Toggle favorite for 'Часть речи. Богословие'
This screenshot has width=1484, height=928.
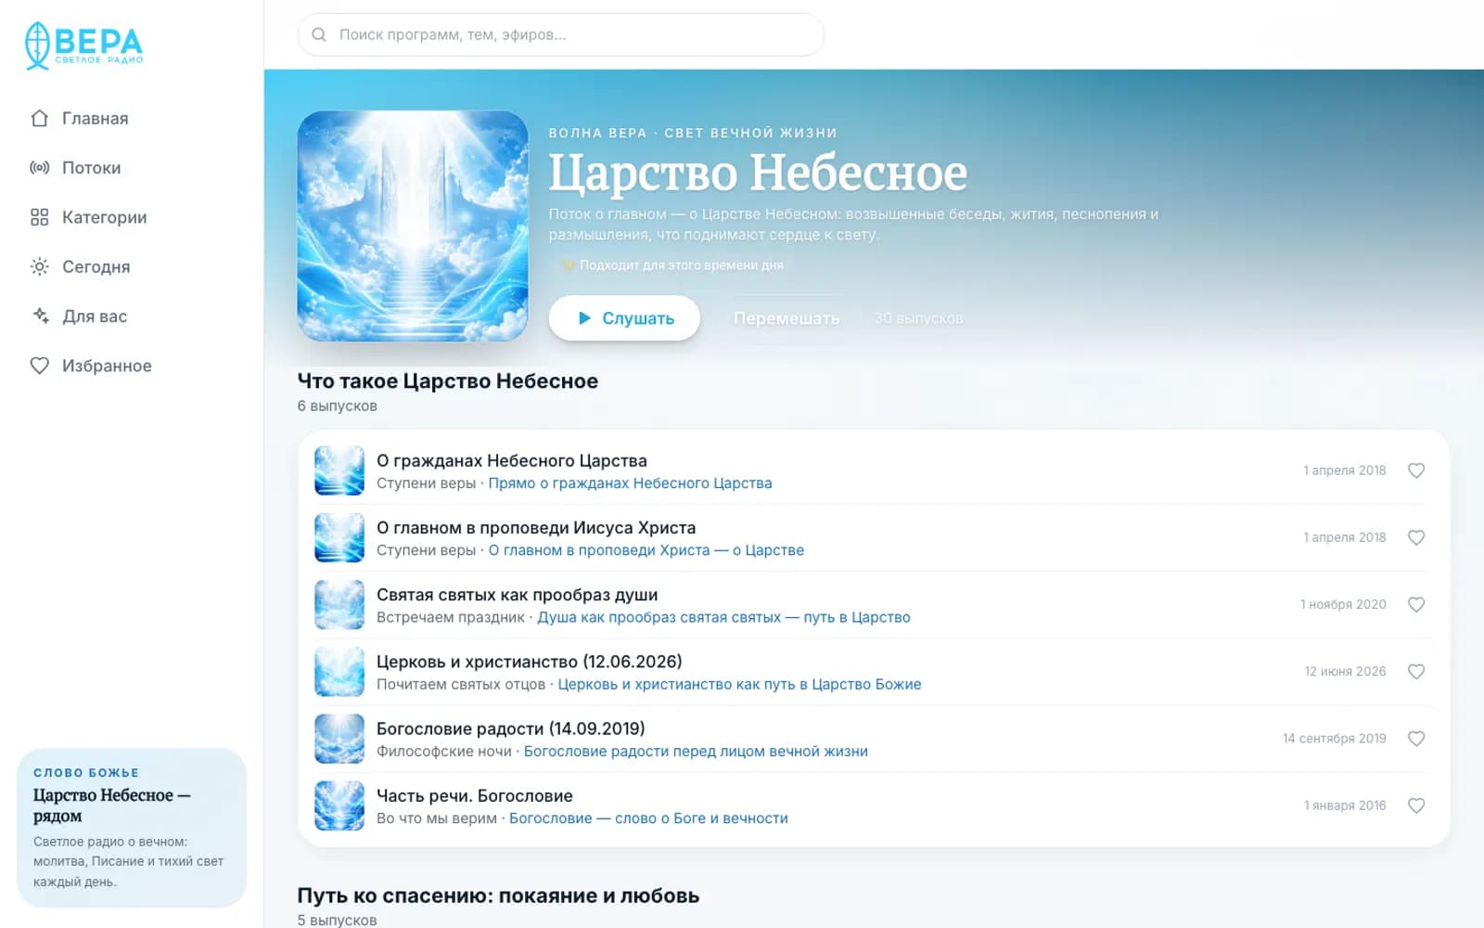click(x=1416, y=806)
